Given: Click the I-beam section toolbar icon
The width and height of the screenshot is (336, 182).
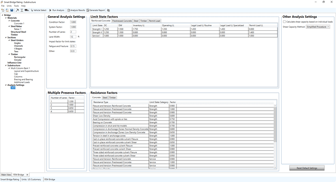Looking at the screenshot, I should (x=22, y=10).
